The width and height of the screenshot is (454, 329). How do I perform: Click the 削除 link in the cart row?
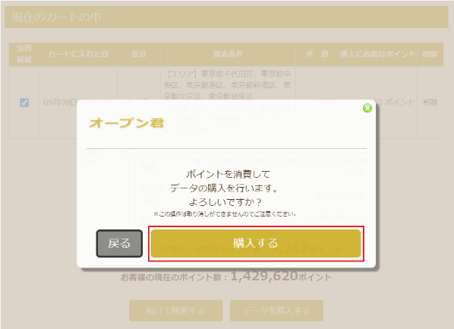tap(430, 102)
